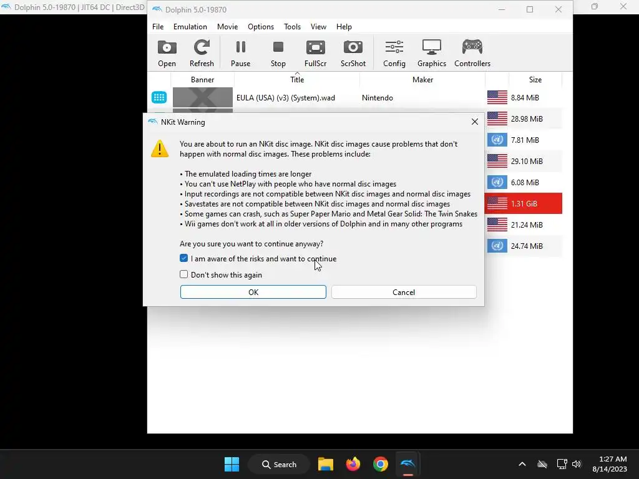
Task: Enable 'Don't show this again' checkbox
Action: 184,274
